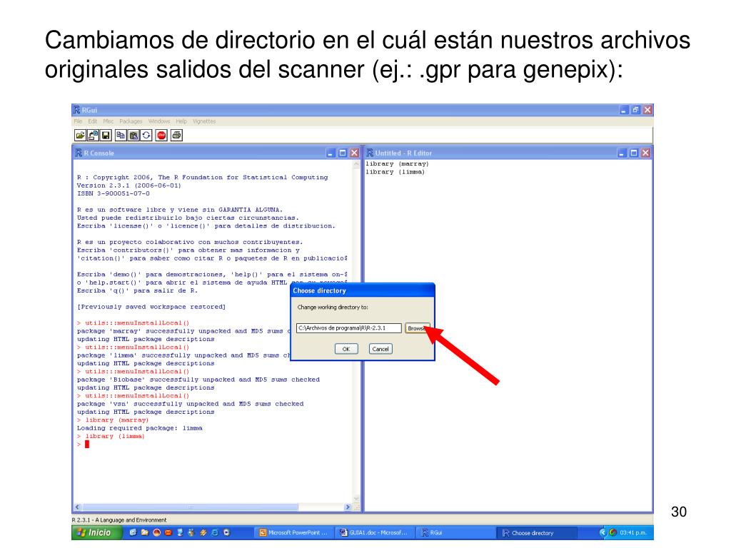Click the '> library (marray)' console line
731x548 pixels.
[113, 420]
